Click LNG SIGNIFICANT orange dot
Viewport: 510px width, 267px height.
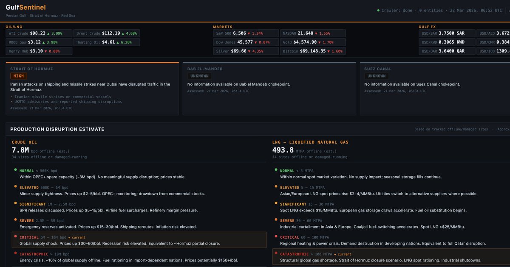[x=276, y=203]
